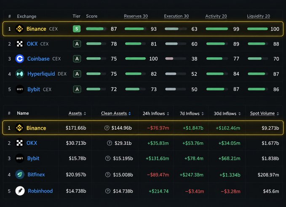Click the Spot Volume header label
Image resolution: width=286 pixels, height=207 pixels.
(262, 113)
